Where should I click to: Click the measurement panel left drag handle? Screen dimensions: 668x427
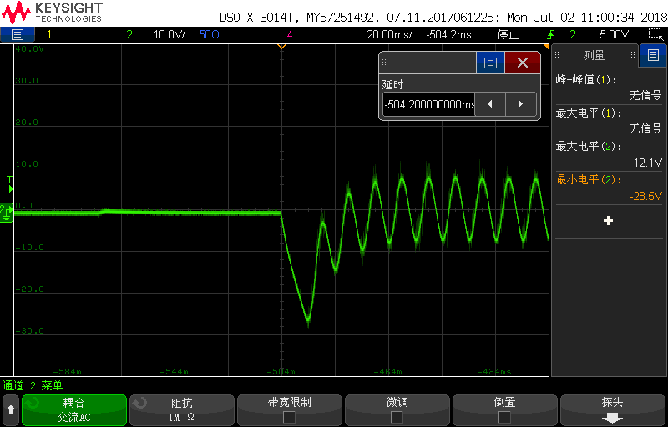click(x=557, y=55)
